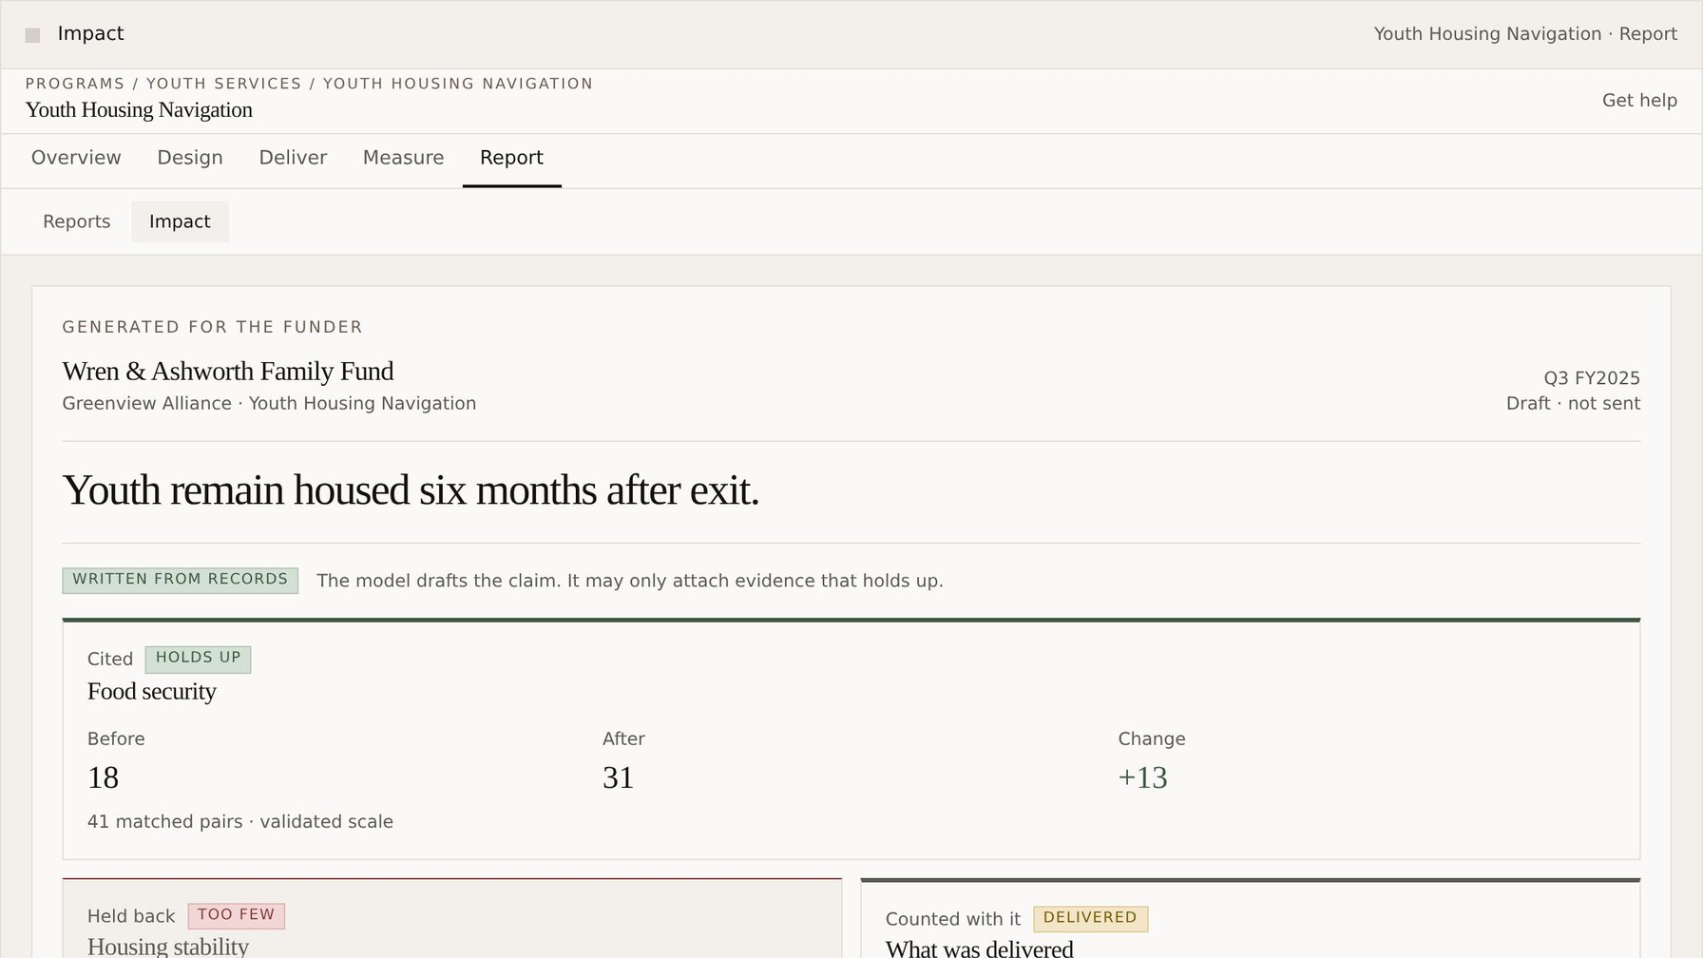Click the Change value +13
Viewport: 1703px width, 958px height.
coord(1142,777)
